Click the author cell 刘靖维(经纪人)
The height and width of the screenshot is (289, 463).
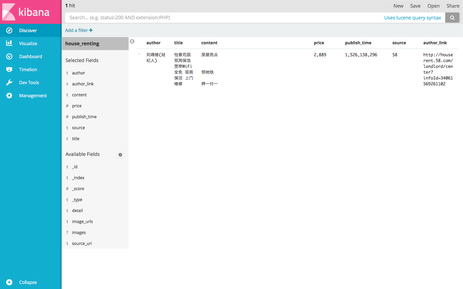(156, 58)
